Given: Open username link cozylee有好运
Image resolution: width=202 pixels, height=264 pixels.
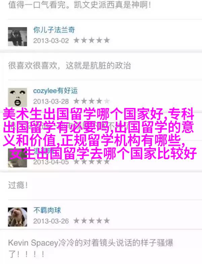Looking at the screenshot, I should coord(56,91).
